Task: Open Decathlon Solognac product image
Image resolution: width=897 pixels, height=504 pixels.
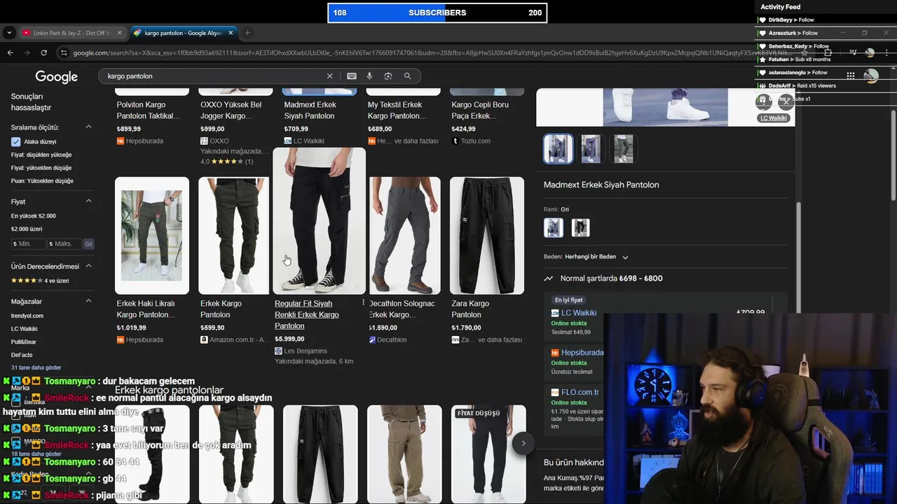Action: click(404, 235)
